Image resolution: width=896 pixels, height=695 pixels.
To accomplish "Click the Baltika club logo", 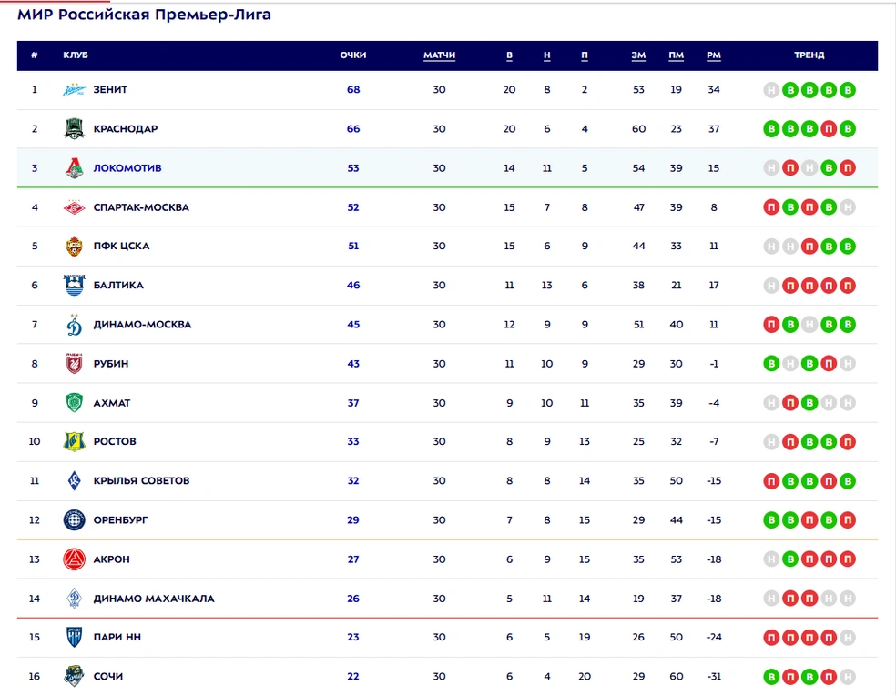I will click(75, 285).
